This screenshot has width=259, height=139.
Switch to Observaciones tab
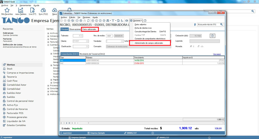pos(75,29)
